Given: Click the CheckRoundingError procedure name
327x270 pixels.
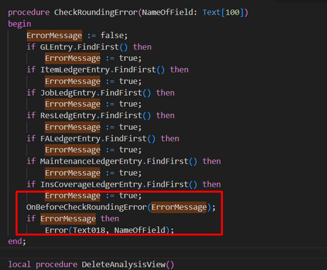Looking at the screenshot, I should coord(96,12).
